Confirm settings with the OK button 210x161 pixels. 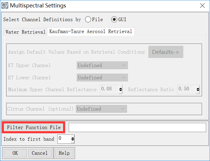click(x=15, y=153)
